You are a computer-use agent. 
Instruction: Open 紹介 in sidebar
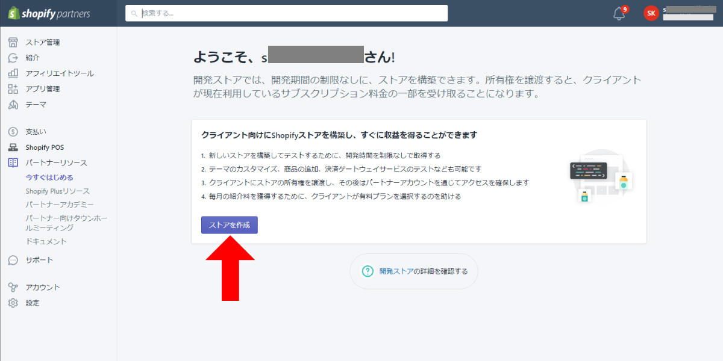[33, 58]
